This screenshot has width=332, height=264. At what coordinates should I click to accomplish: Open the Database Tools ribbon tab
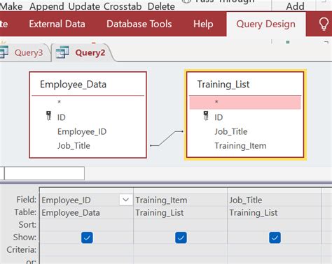pos(139,24)
